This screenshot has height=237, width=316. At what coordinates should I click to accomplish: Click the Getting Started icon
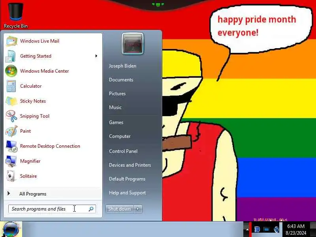11,56
